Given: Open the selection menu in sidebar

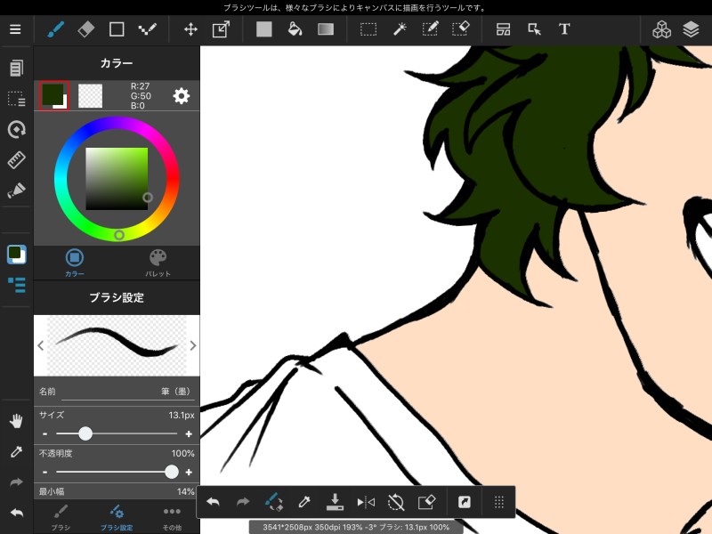Looking at the screenshot, I should (x=16, y=99).
